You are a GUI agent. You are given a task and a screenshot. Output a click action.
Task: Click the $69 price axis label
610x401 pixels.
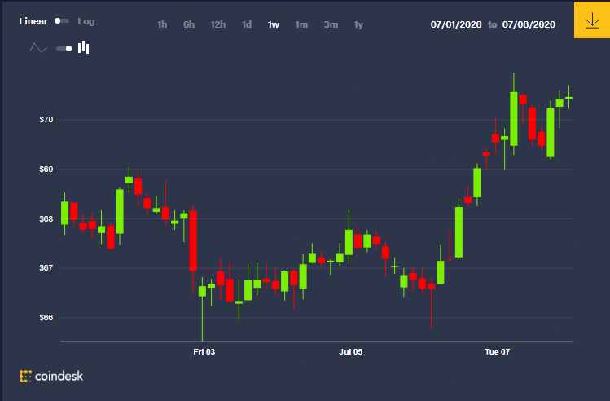pos(46,170)
